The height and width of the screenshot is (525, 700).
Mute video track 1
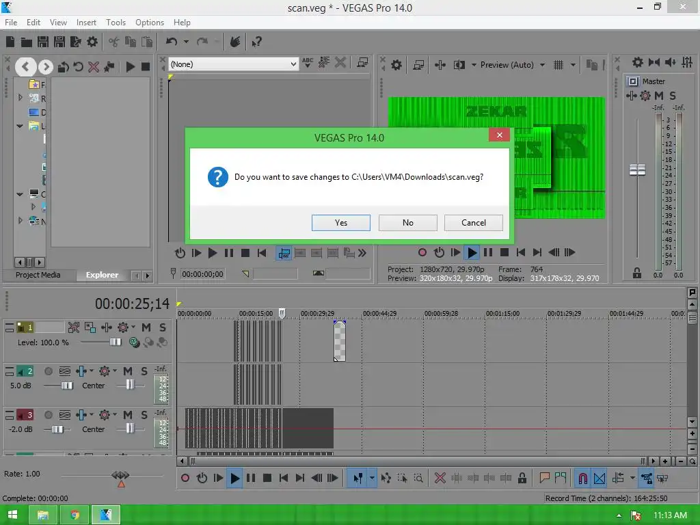point(146,327)
